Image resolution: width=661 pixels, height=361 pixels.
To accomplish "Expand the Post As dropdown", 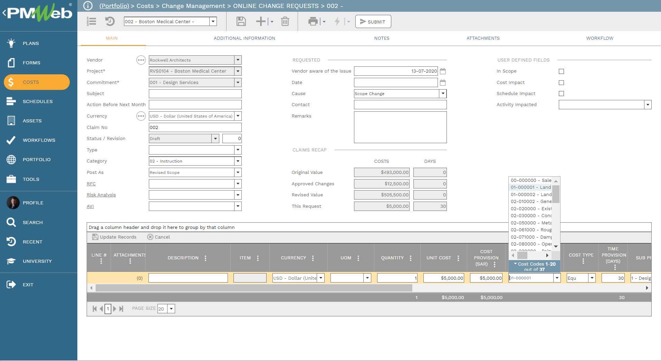I will pos(238,173).
